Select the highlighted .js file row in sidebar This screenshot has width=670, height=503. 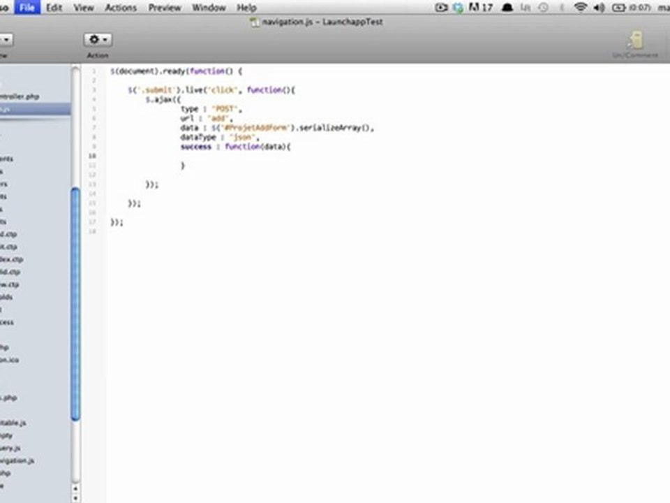coord(35,110)
